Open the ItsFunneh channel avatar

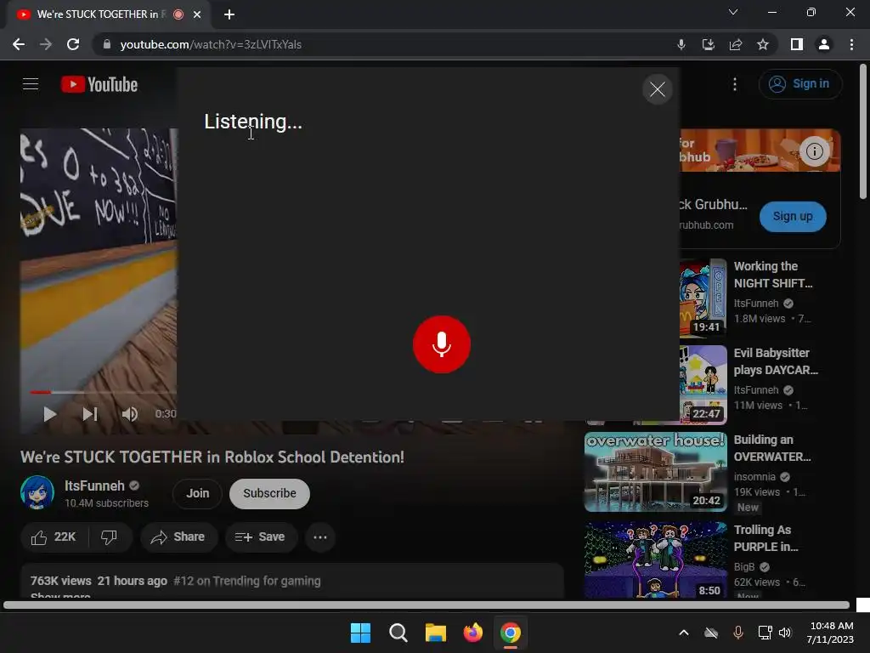pyautogui.click(x=37, y=492)
